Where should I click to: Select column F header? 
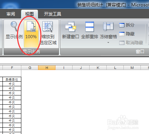[x=12, y=68]
